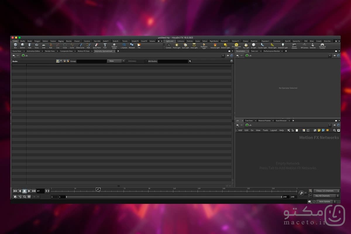Image resolution: width=351 pixels, height=234 pixels.
Task: Open the 0 keys, 1/1 channels dropdown
Action: [x=326, y=191]
